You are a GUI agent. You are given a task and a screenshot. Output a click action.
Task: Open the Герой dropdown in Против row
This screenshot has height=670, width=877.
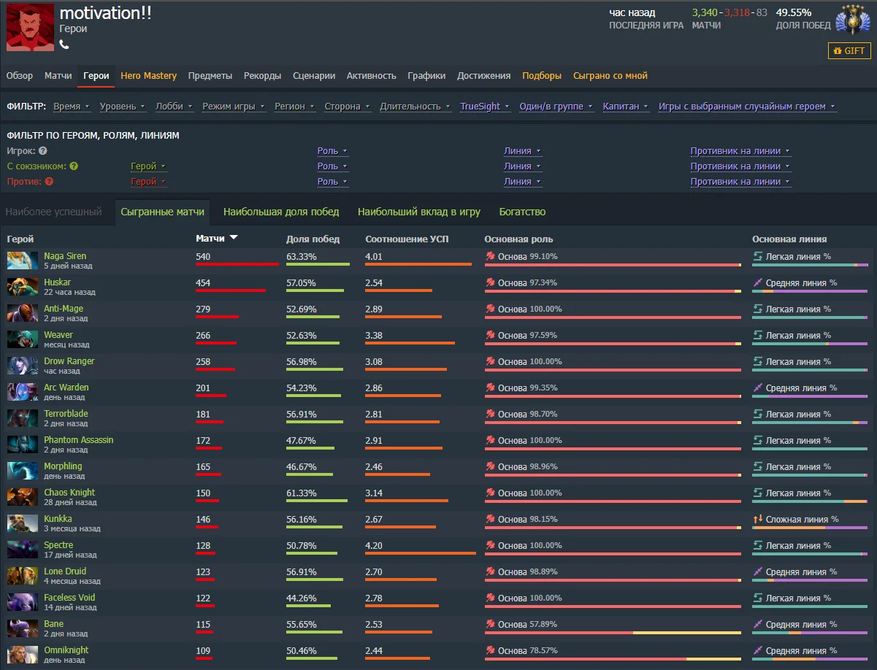[x=148, y=182]
